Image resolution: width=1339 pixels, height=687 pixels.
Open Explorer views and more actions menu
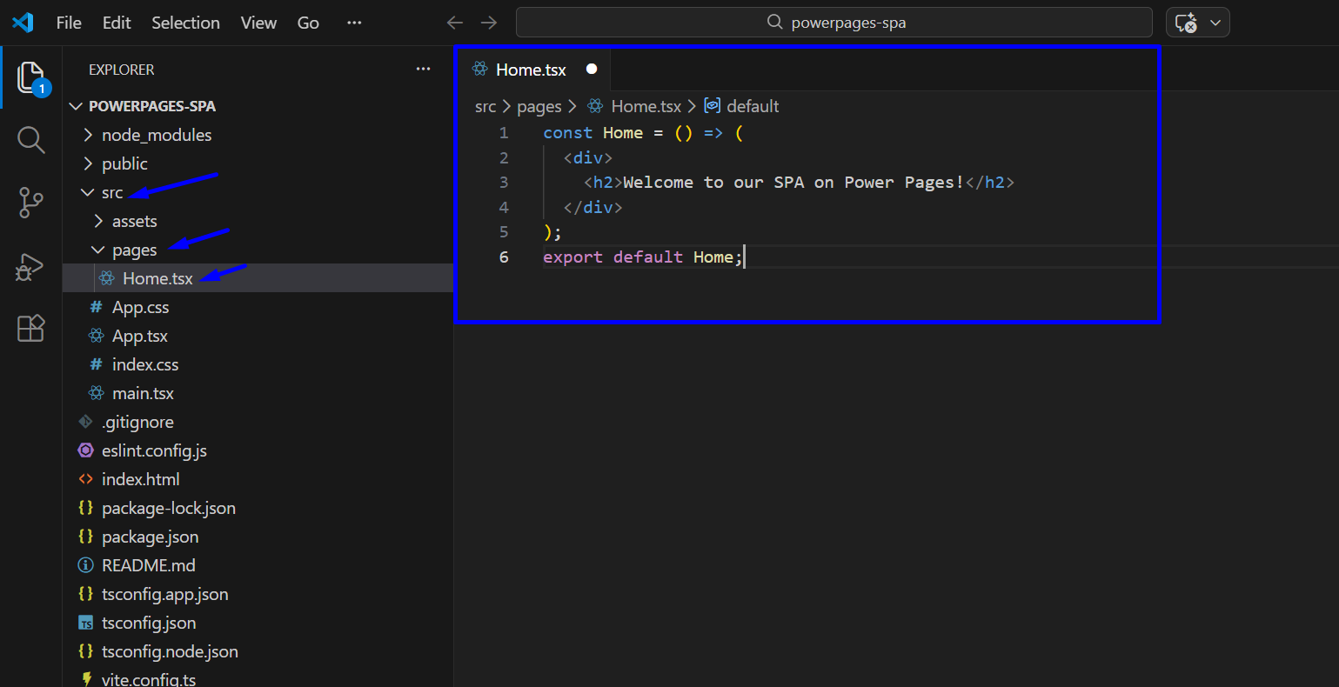[423, 70]
